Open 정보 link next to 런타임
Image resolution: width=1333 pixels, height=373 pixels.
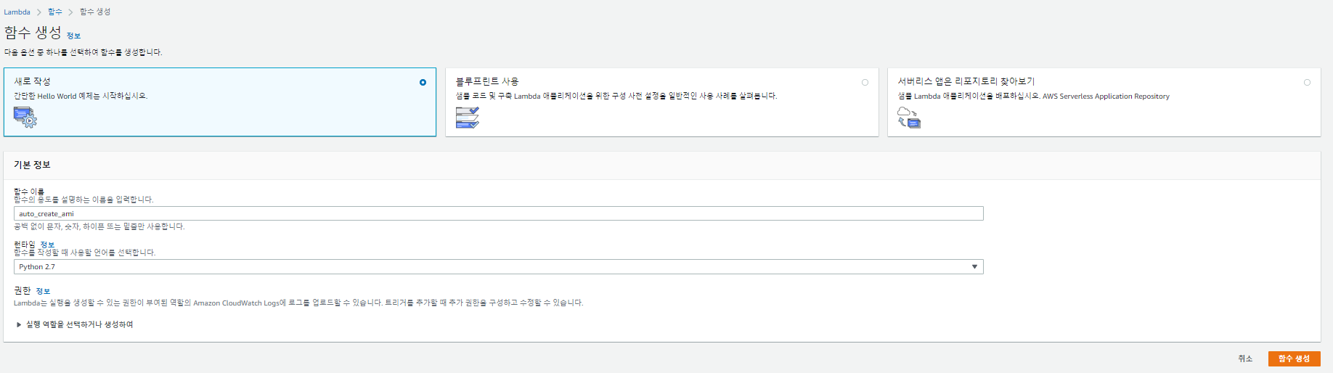(x=47, y=245)
